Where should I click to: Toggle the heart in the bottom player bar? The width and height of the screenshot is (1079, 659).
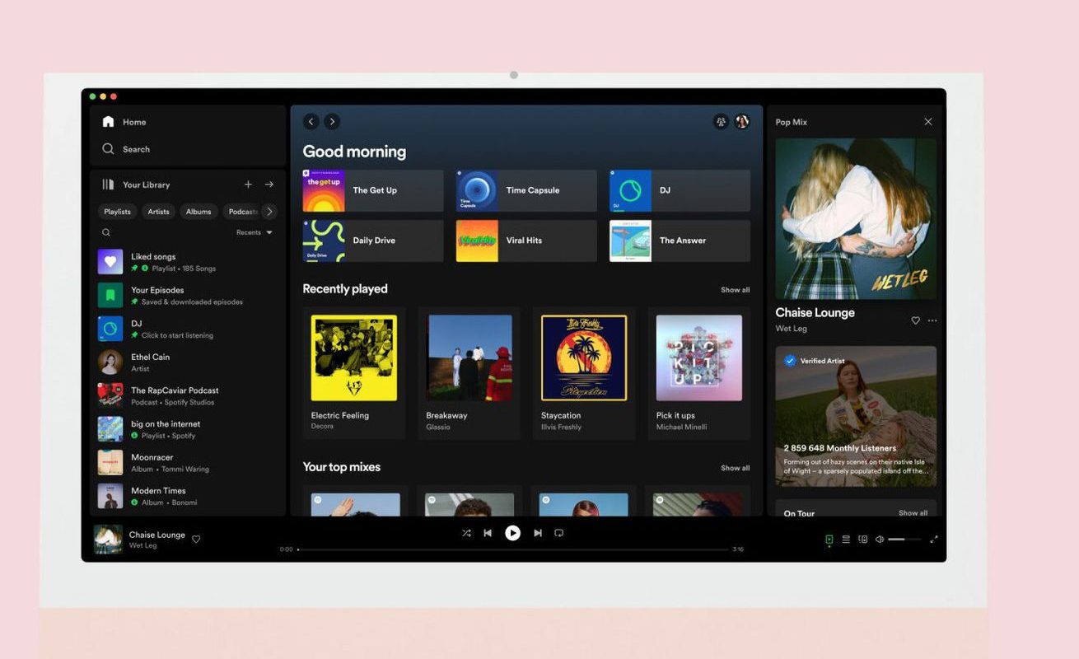(x=196, y=540)
